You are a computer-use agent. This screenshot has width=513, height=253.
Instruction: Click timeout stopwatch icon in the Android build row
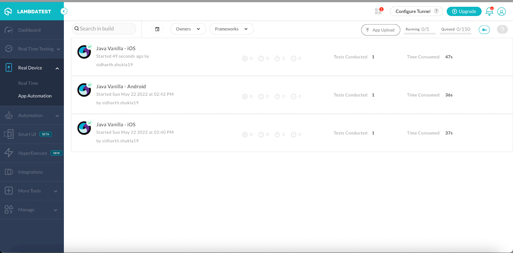click(277, 97)
